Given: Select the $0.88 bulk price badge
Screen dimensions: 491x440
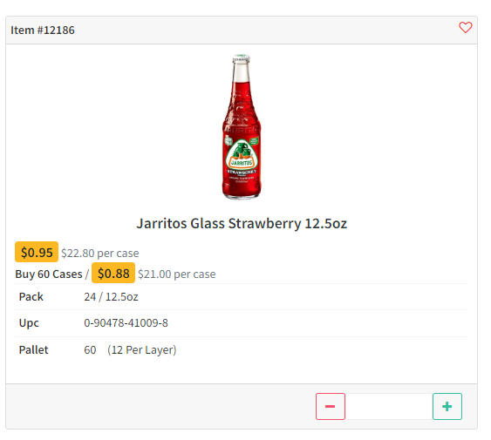Looking at the screenshot, I should tap(113, 274).
